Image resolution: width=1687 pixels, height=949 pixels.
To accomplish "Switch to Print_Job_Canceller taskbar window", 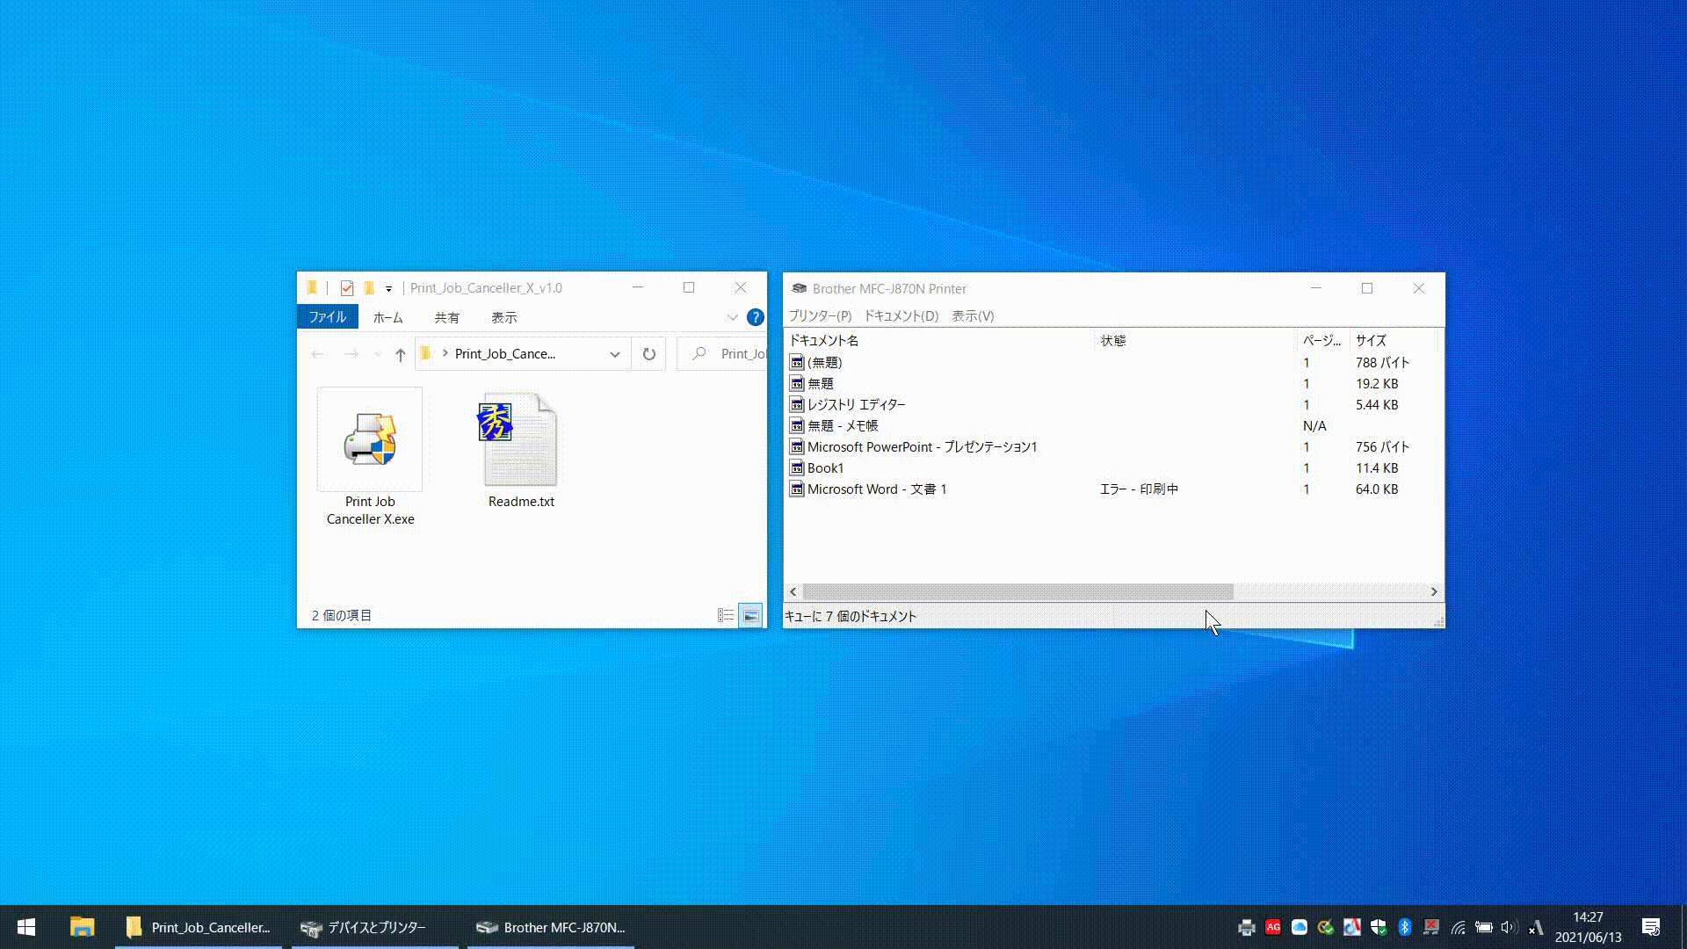I will (x=199, y=927).
